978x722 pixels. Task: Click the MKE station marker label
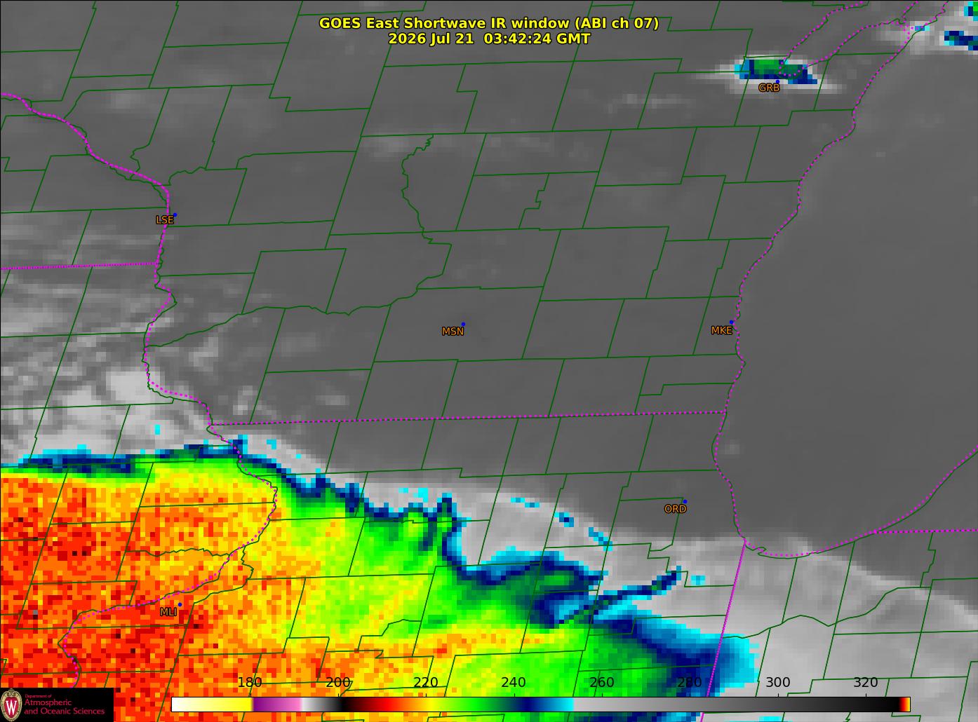click(721, 331)
